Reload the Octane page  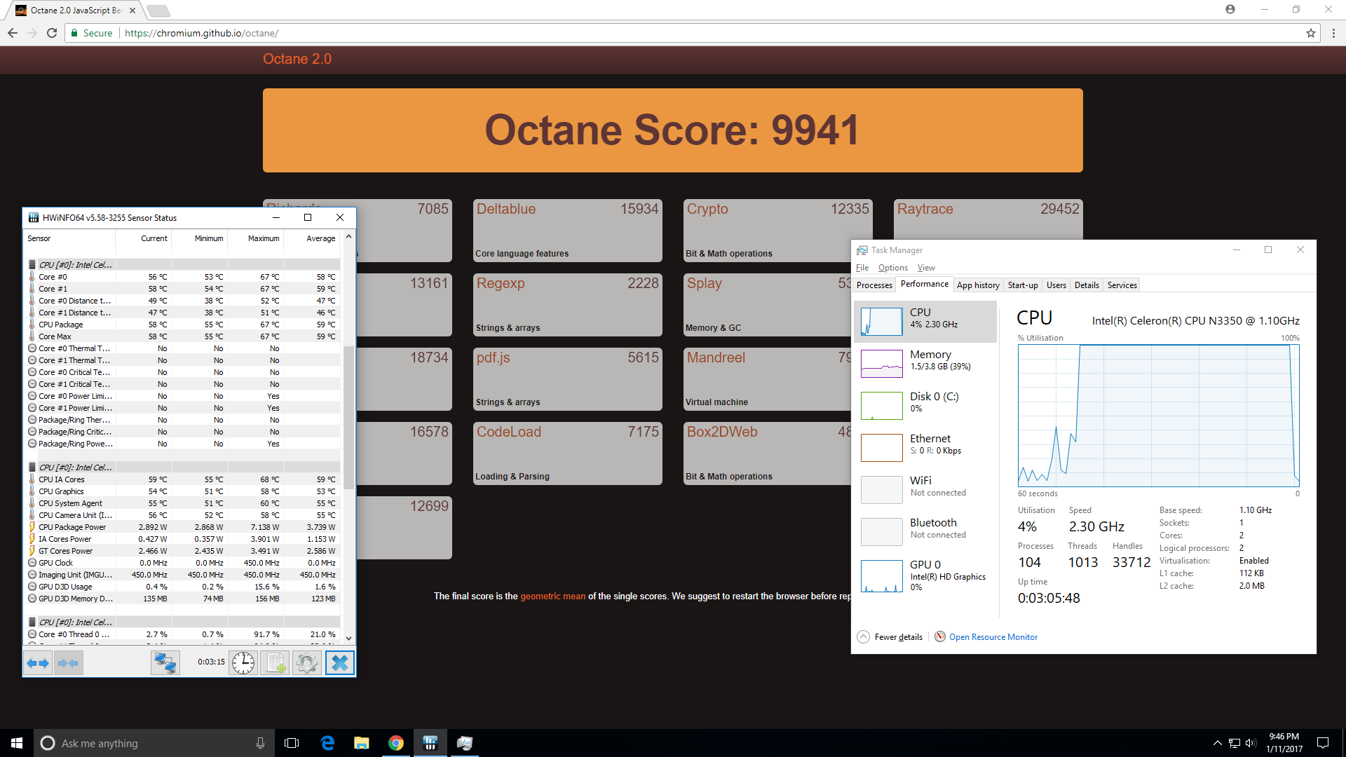[x=52, y=33]
